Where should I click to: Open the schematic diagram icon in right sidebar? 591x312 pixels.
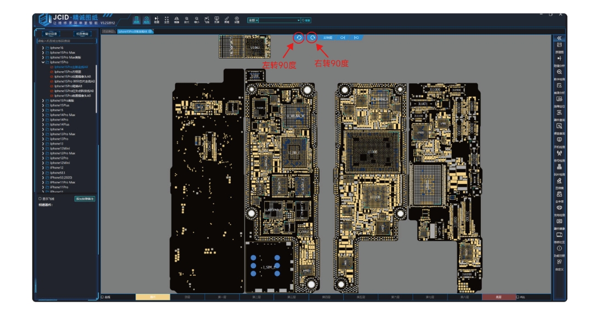(x=559, y=47)
